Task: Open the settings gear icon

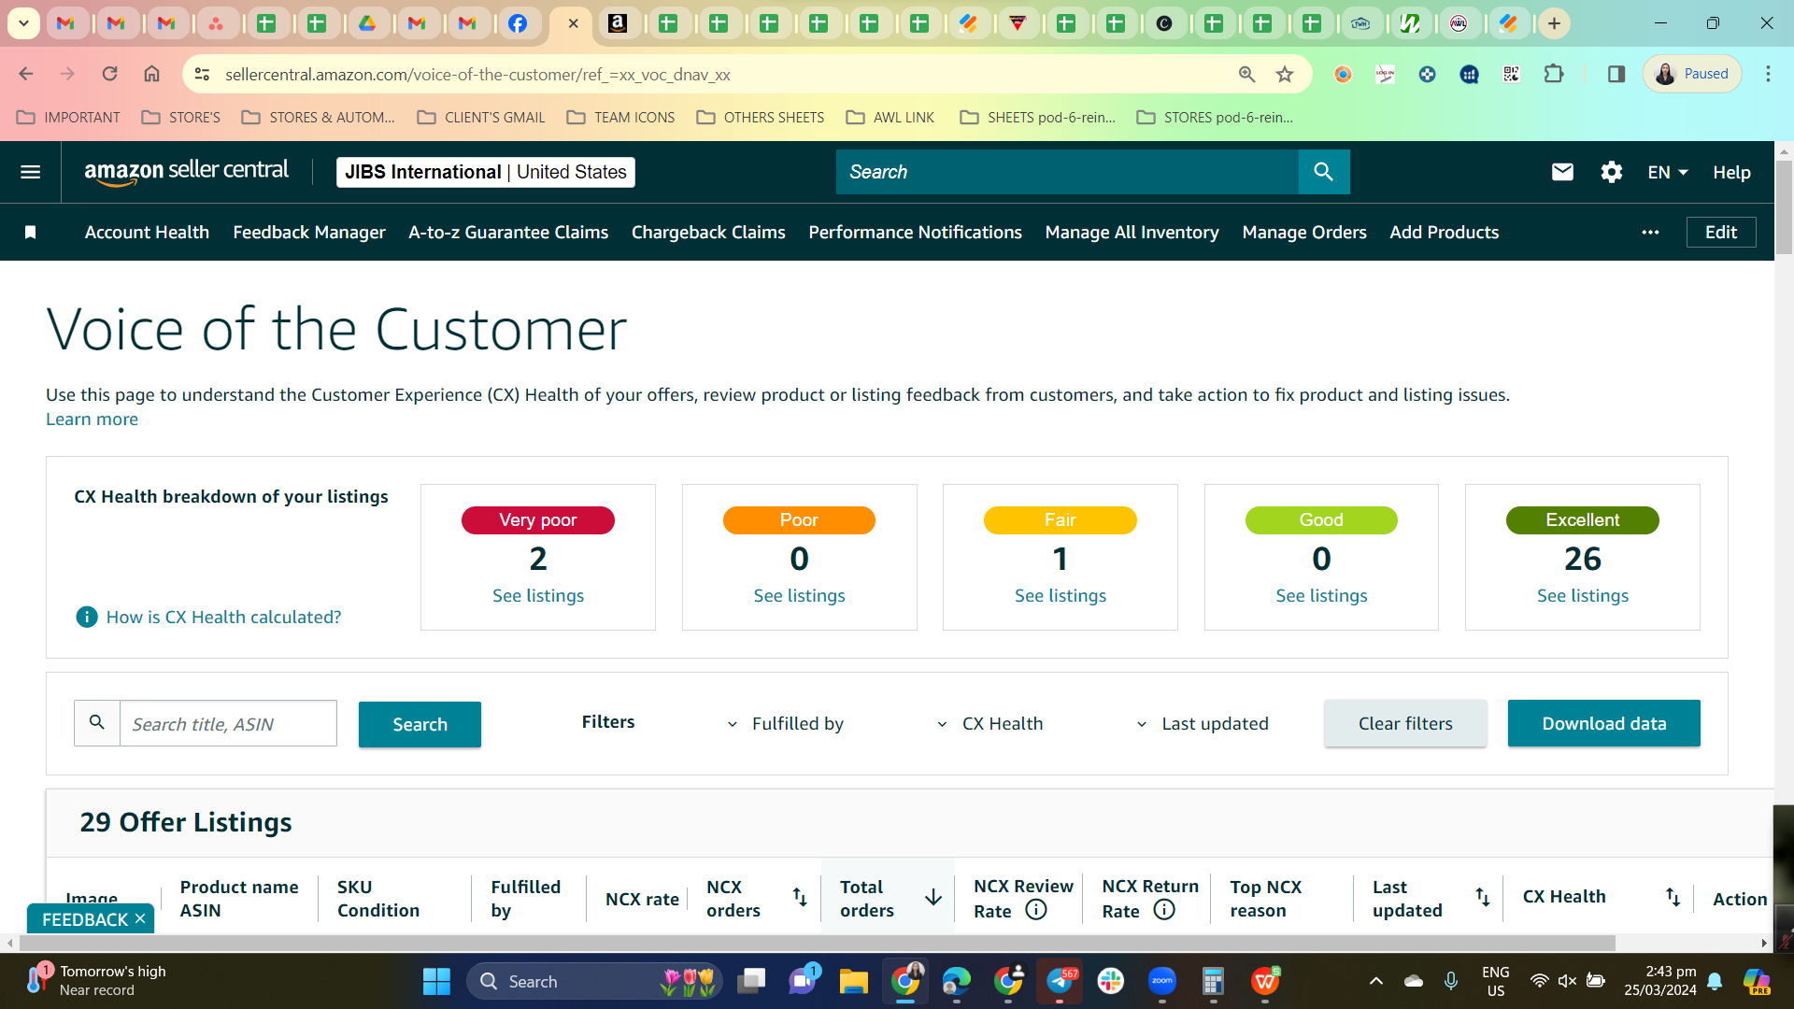Action: tap(1611, 172)
